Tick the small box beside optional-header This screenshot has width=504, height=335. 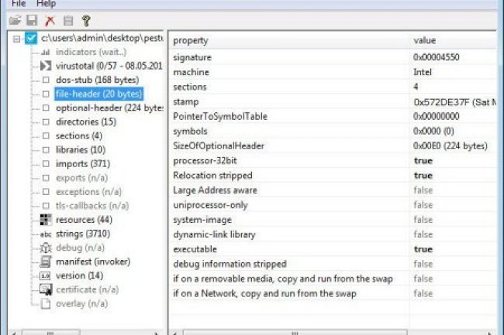[46, 108]
